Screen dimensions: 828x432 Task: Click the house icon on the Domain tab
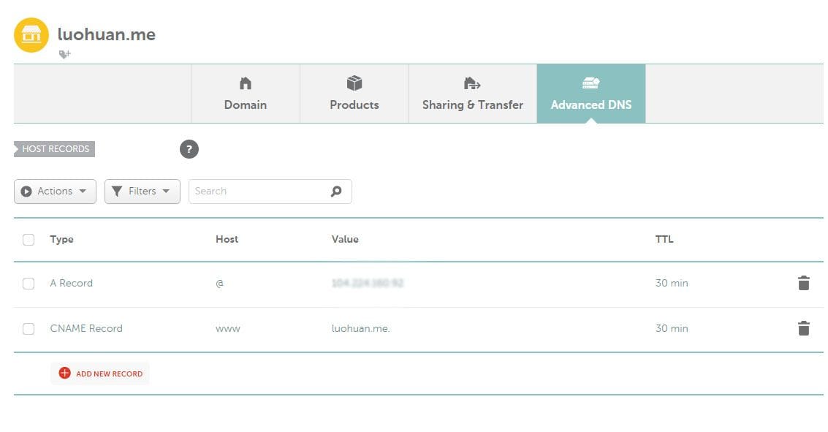(x=246, y=83)
